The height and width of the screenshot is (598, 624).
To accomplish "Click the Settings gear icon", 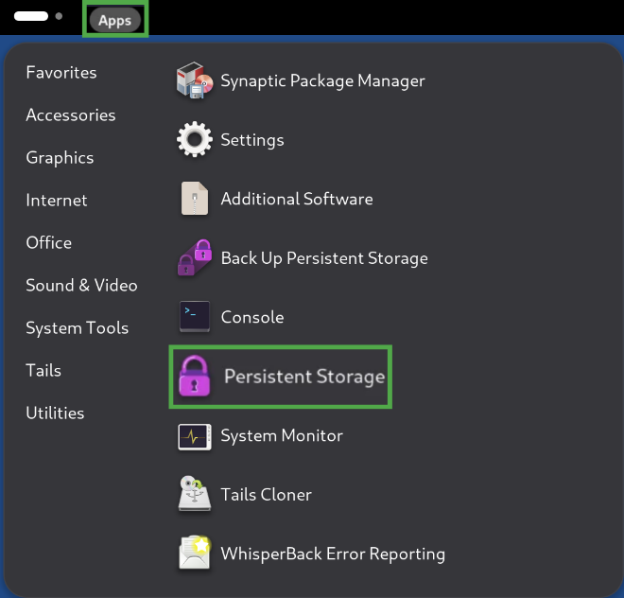I will point(195,139).
